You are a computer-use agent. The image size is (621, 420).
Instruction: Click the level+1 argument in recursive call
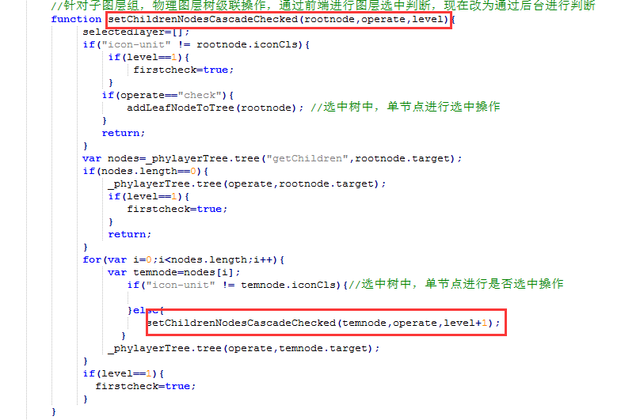(x=466, y=323)
